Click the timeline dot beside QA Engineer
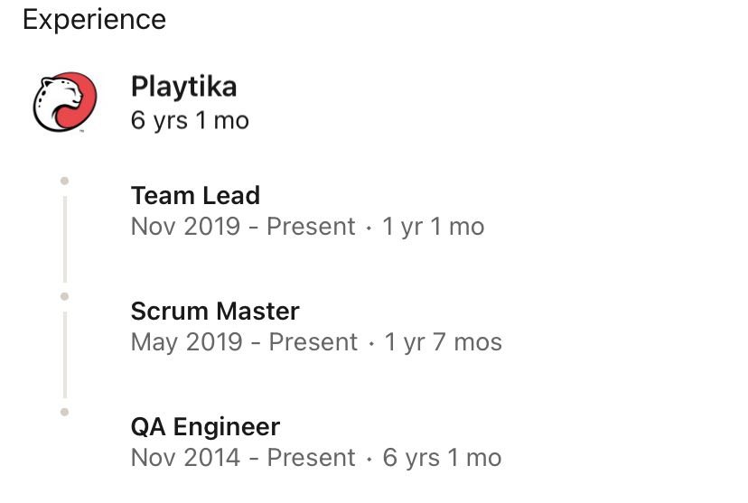748x503 pixels. (x=64, y=412)
